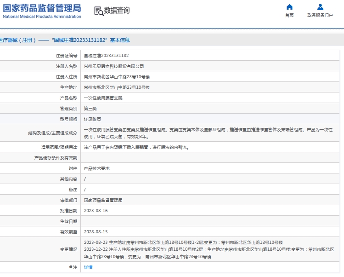Click the 变更情况 label
344x277 pixels.
pos(69,249)
